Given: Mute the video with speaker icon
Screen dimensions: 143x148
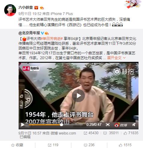Looking at the screenshot, I should point(134,125).
